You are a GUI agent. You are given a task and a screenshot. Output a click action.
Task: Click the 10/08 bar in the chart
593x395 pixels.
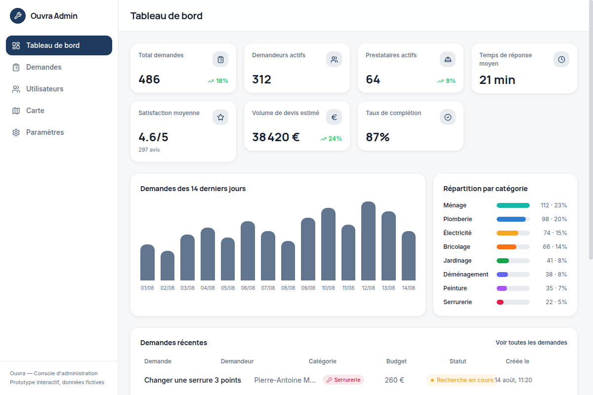pos(328,244)
